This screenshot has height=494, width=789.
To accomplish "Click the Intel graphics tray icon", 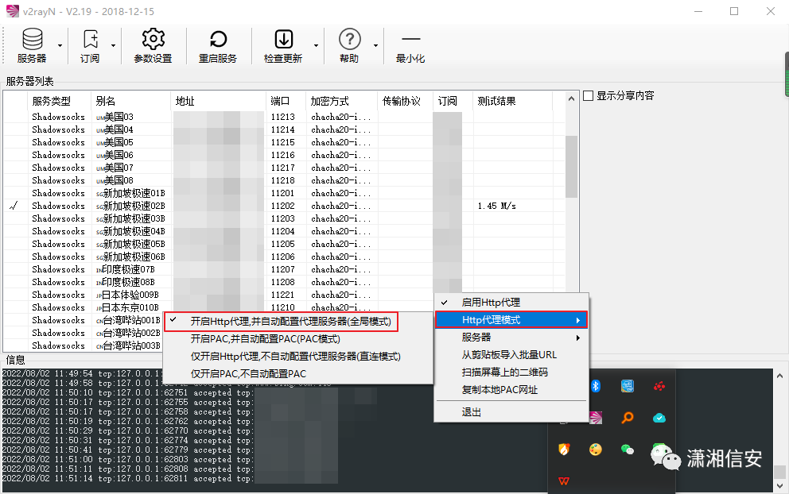I will 628,386.
